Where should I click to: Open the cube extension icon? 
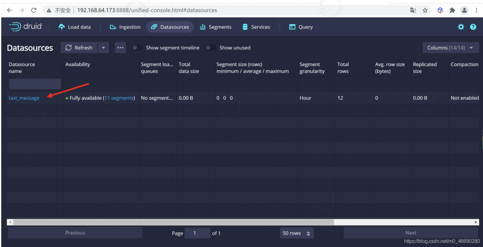[x=440, y=10]
